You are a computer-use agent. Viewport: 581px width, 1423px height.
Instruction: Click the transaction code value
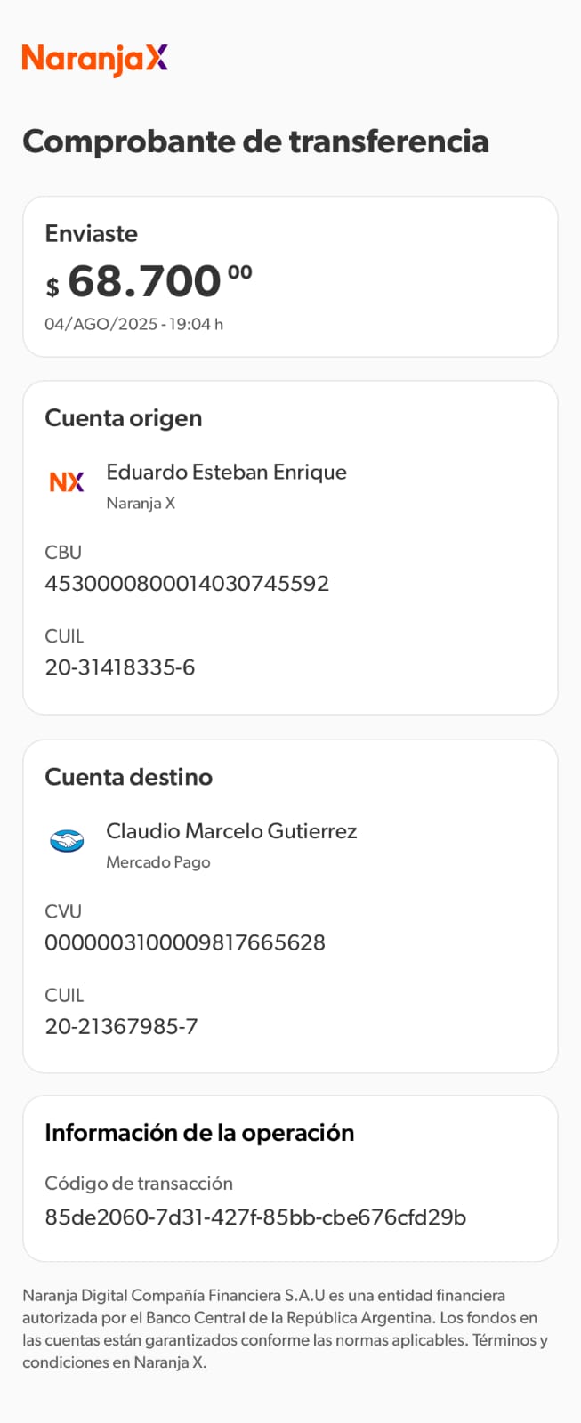pyautogui.click(x=255, y=1217)
